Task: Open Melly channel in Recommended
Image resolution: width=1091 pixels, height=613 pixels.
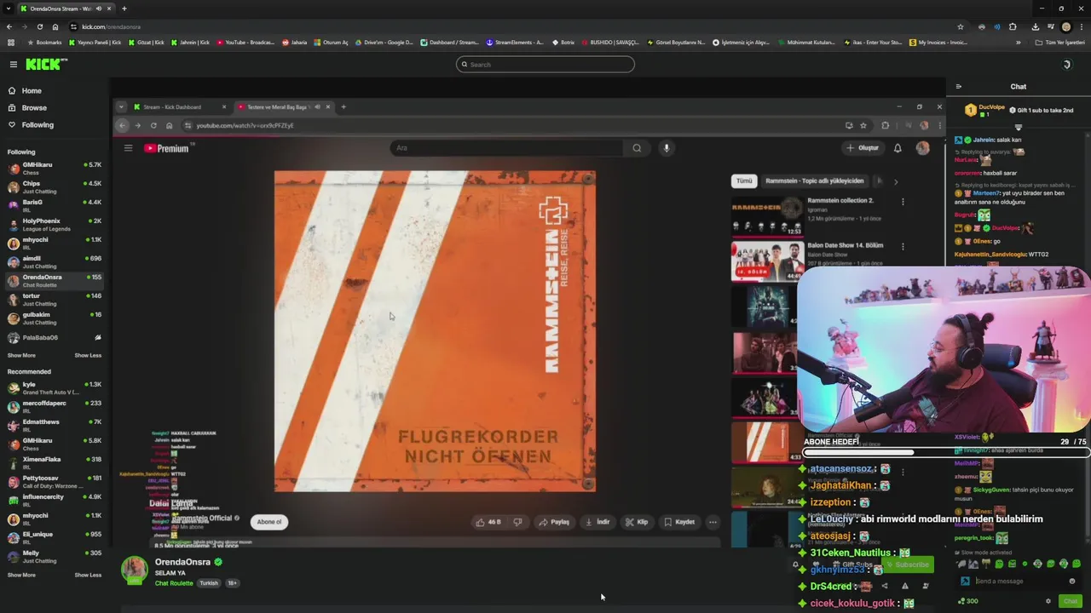Action: (55, 556)
